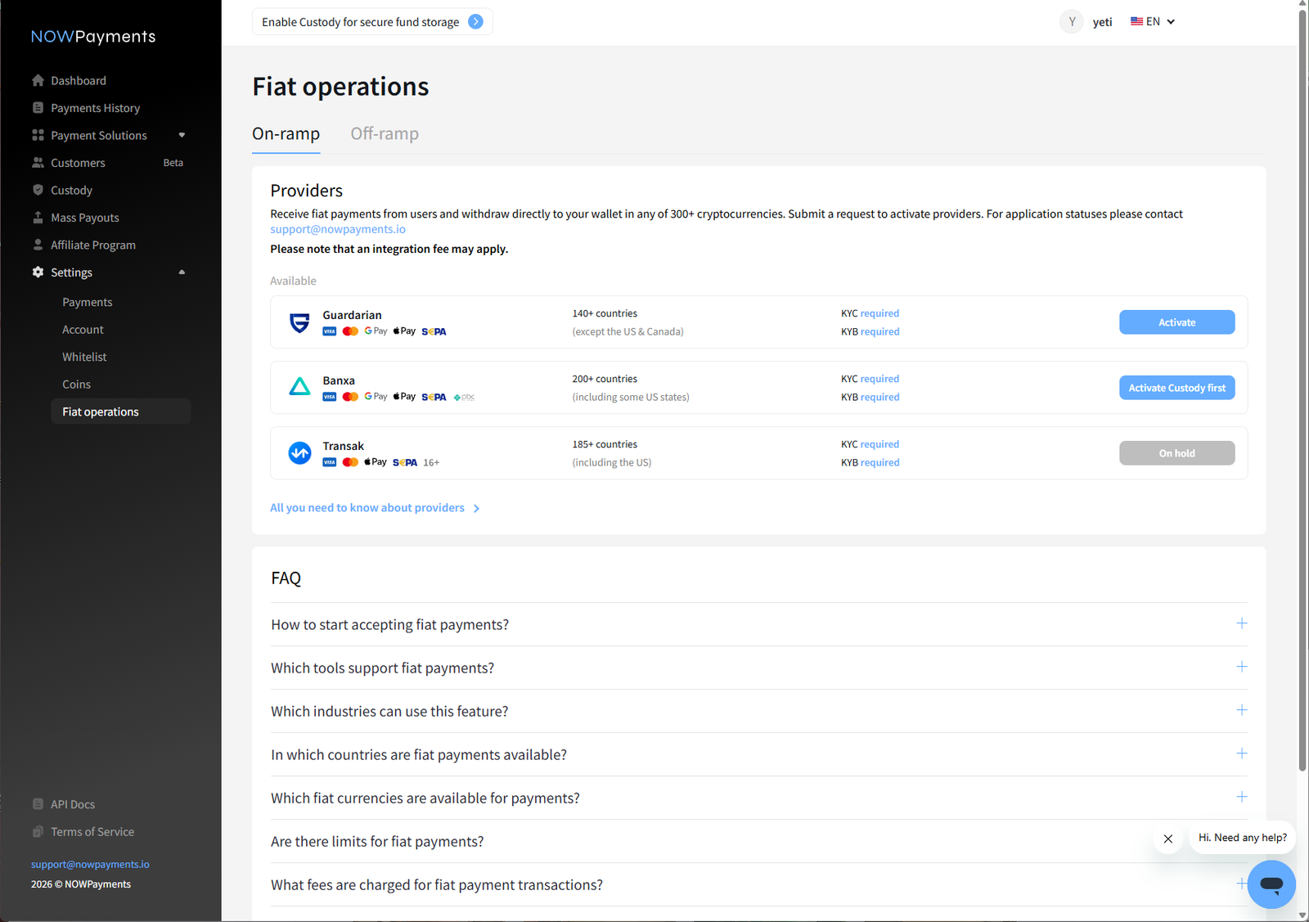Click the Affiliate Program person icon
This screenshot has width=1309, height=922.
tap(38, 245)
